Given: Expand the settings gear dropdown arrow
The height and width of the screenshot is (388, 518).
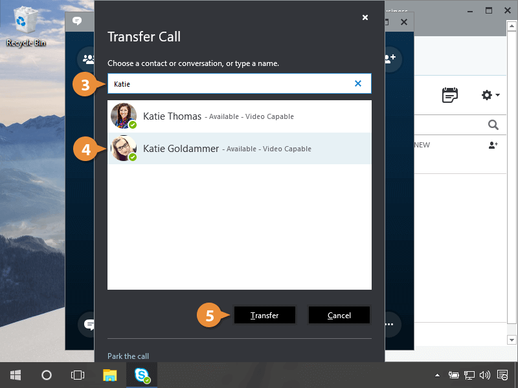Looking at the screenshot, I should pos(497,96).
